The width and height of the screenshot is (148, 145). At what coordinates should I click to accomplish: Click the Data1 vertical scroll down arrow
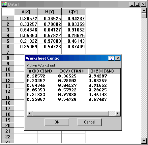tap(144, 141)
